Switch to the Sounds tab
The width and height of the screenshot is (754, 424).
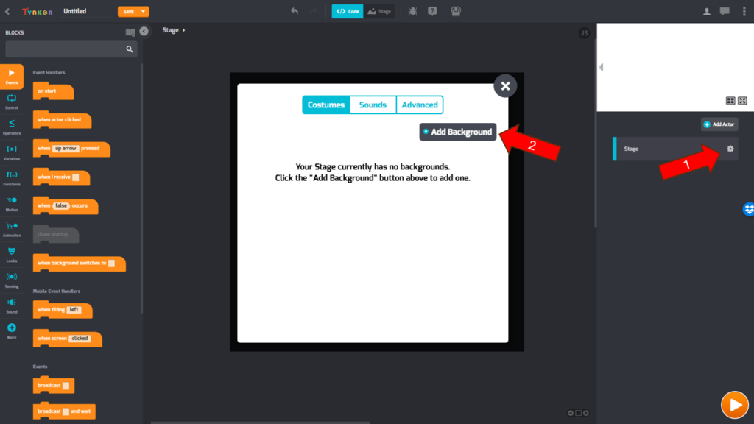click(x=373, y=105)
